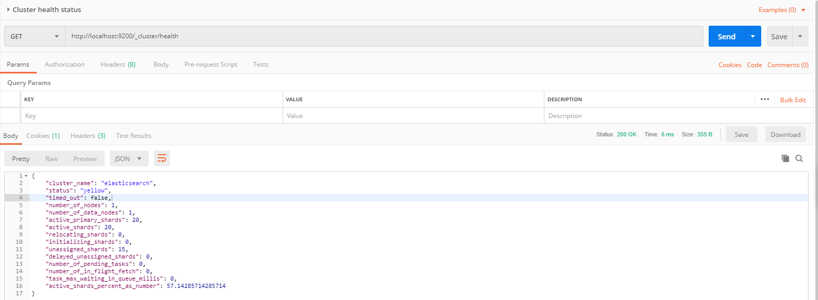Open the GET method dropdown
The width and height of the screenshot is (818, 300).
pos(35,36)
